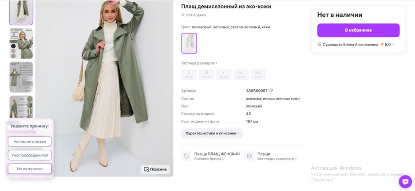Select the olive green color swatch

(x=189, y=43)
